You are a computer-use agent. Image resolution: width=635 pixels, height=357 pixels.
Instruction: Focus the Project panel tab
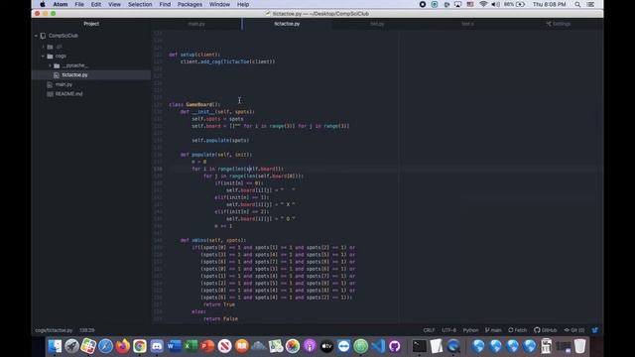[x=91, y=24]
